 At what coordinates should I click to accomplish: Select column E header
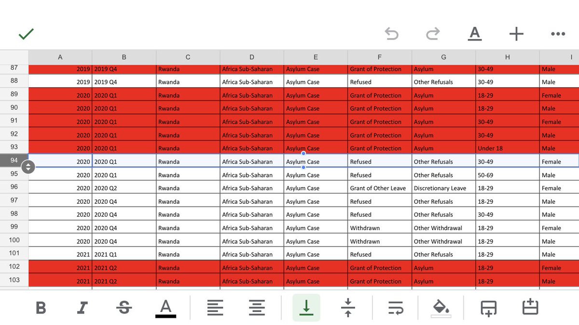pos(316,57)
